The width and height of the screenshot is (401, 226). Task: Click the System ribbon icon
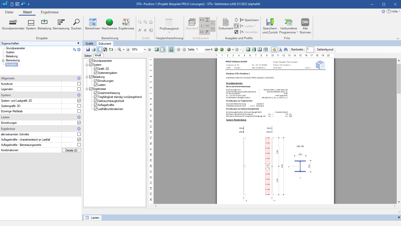click(x=31, y=24)
